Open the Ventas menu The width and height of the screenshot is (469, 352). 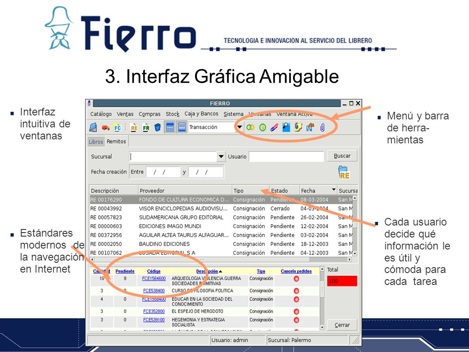[125, 114]
